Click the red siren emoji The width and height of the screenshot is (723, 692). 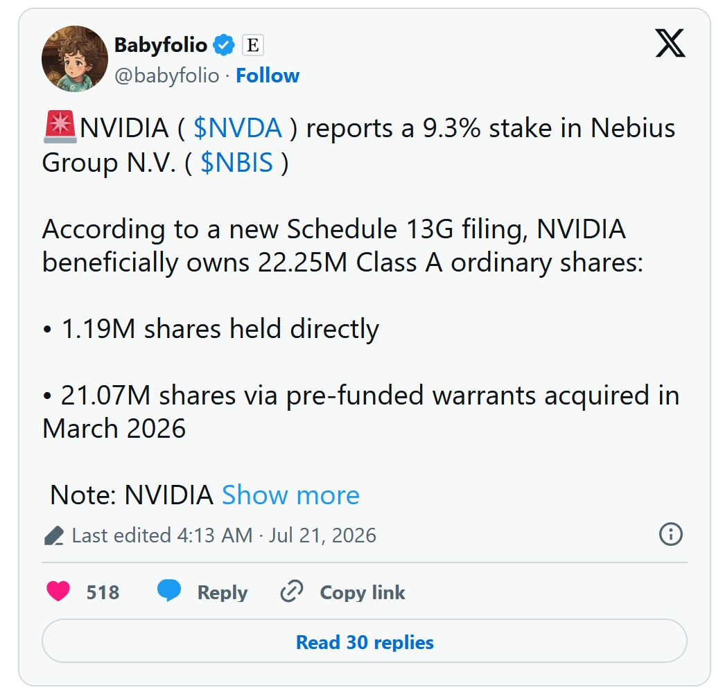pos(60,127)
